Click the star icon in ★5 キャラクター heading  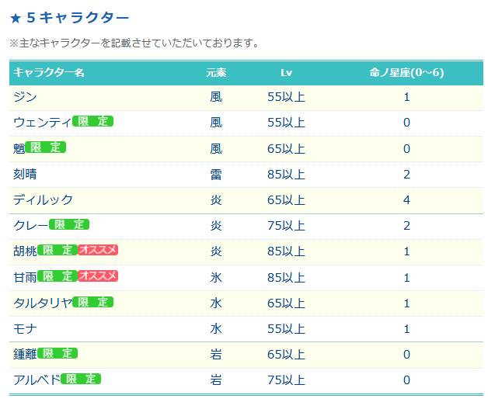(16, 18)
